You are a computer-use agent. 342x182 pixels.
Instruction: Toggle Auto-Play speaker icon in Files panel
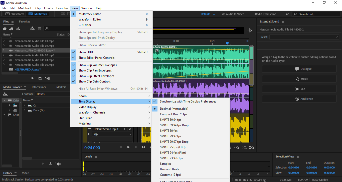click(x=48, y=78)
